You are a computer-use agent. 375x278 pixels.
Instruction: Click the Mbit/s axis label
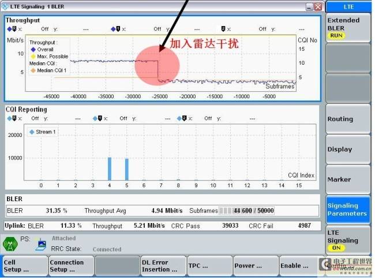click(15, 40)
